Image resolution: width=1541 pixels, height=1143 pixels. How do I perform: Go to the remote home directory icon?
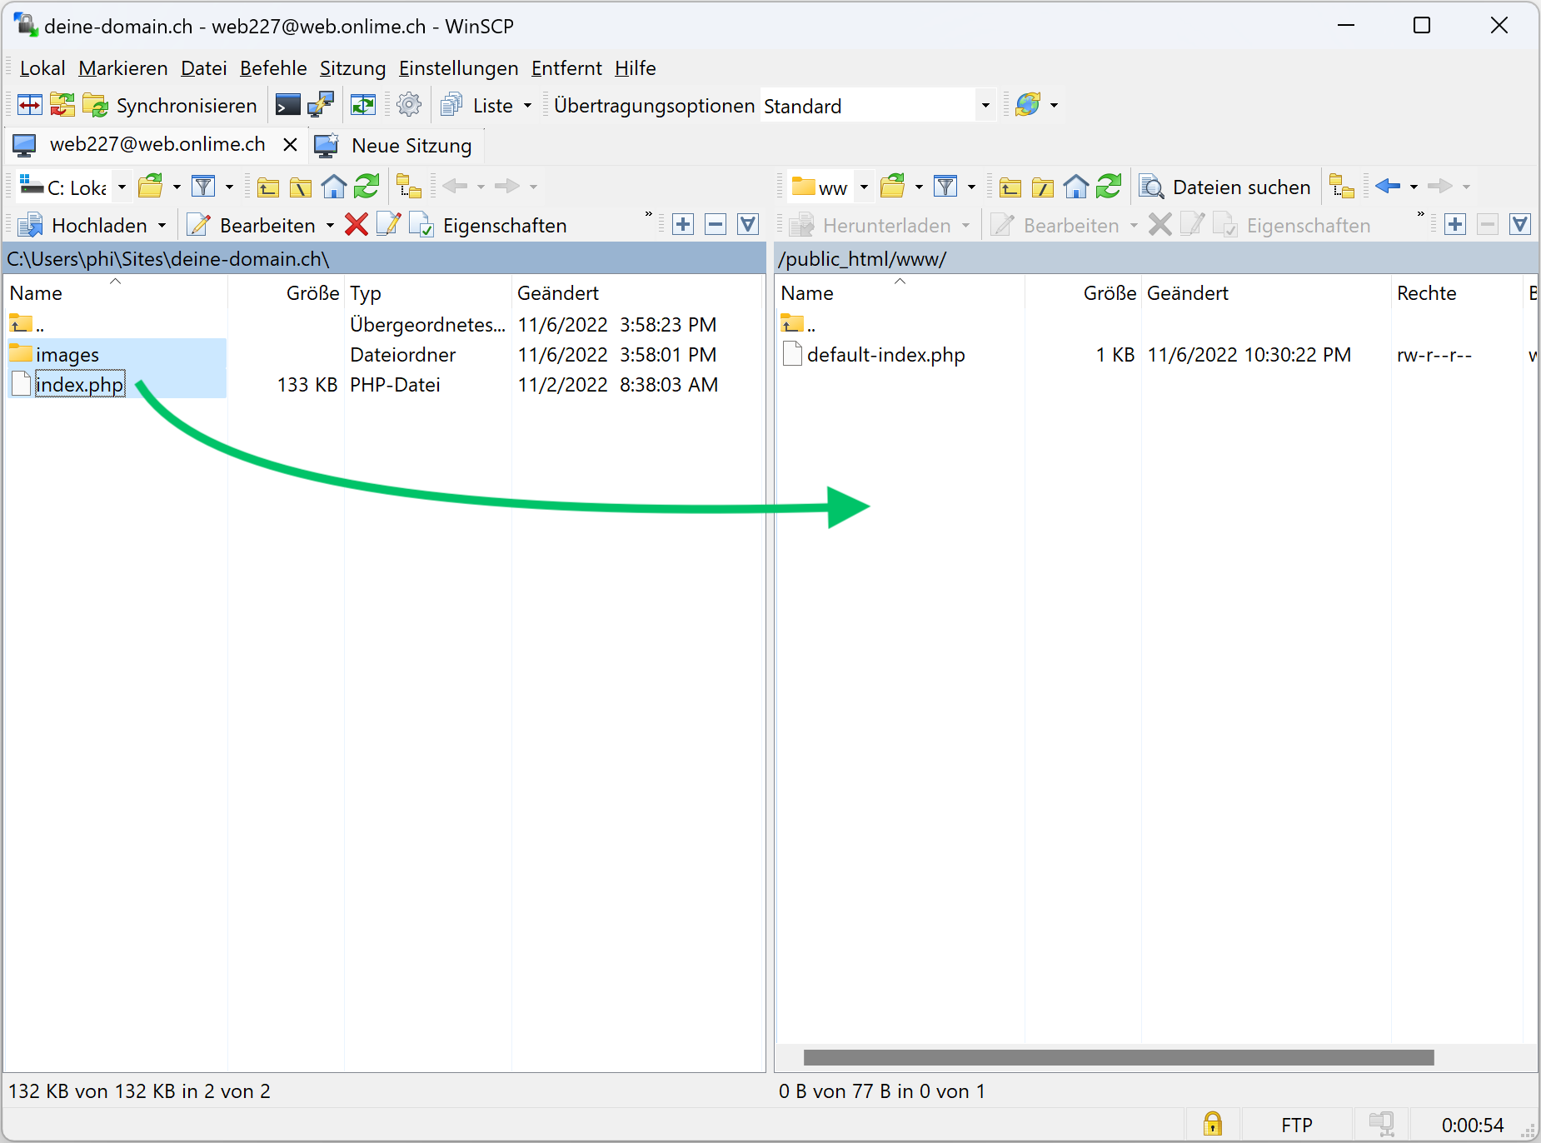click(1076, 187)
